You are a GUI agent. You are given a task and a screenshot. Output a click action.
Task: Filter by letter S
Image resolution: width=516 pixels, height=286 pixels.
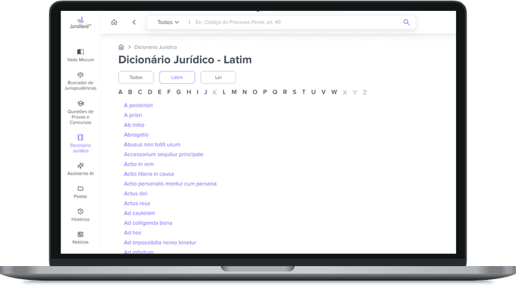(294, 92)
